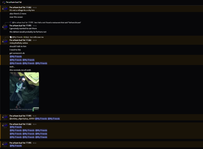Click the @evilaty_ofgerkyboy_40931 mention text
The height and width of the screenshot is (149, 203).
(x=22, y=119)
